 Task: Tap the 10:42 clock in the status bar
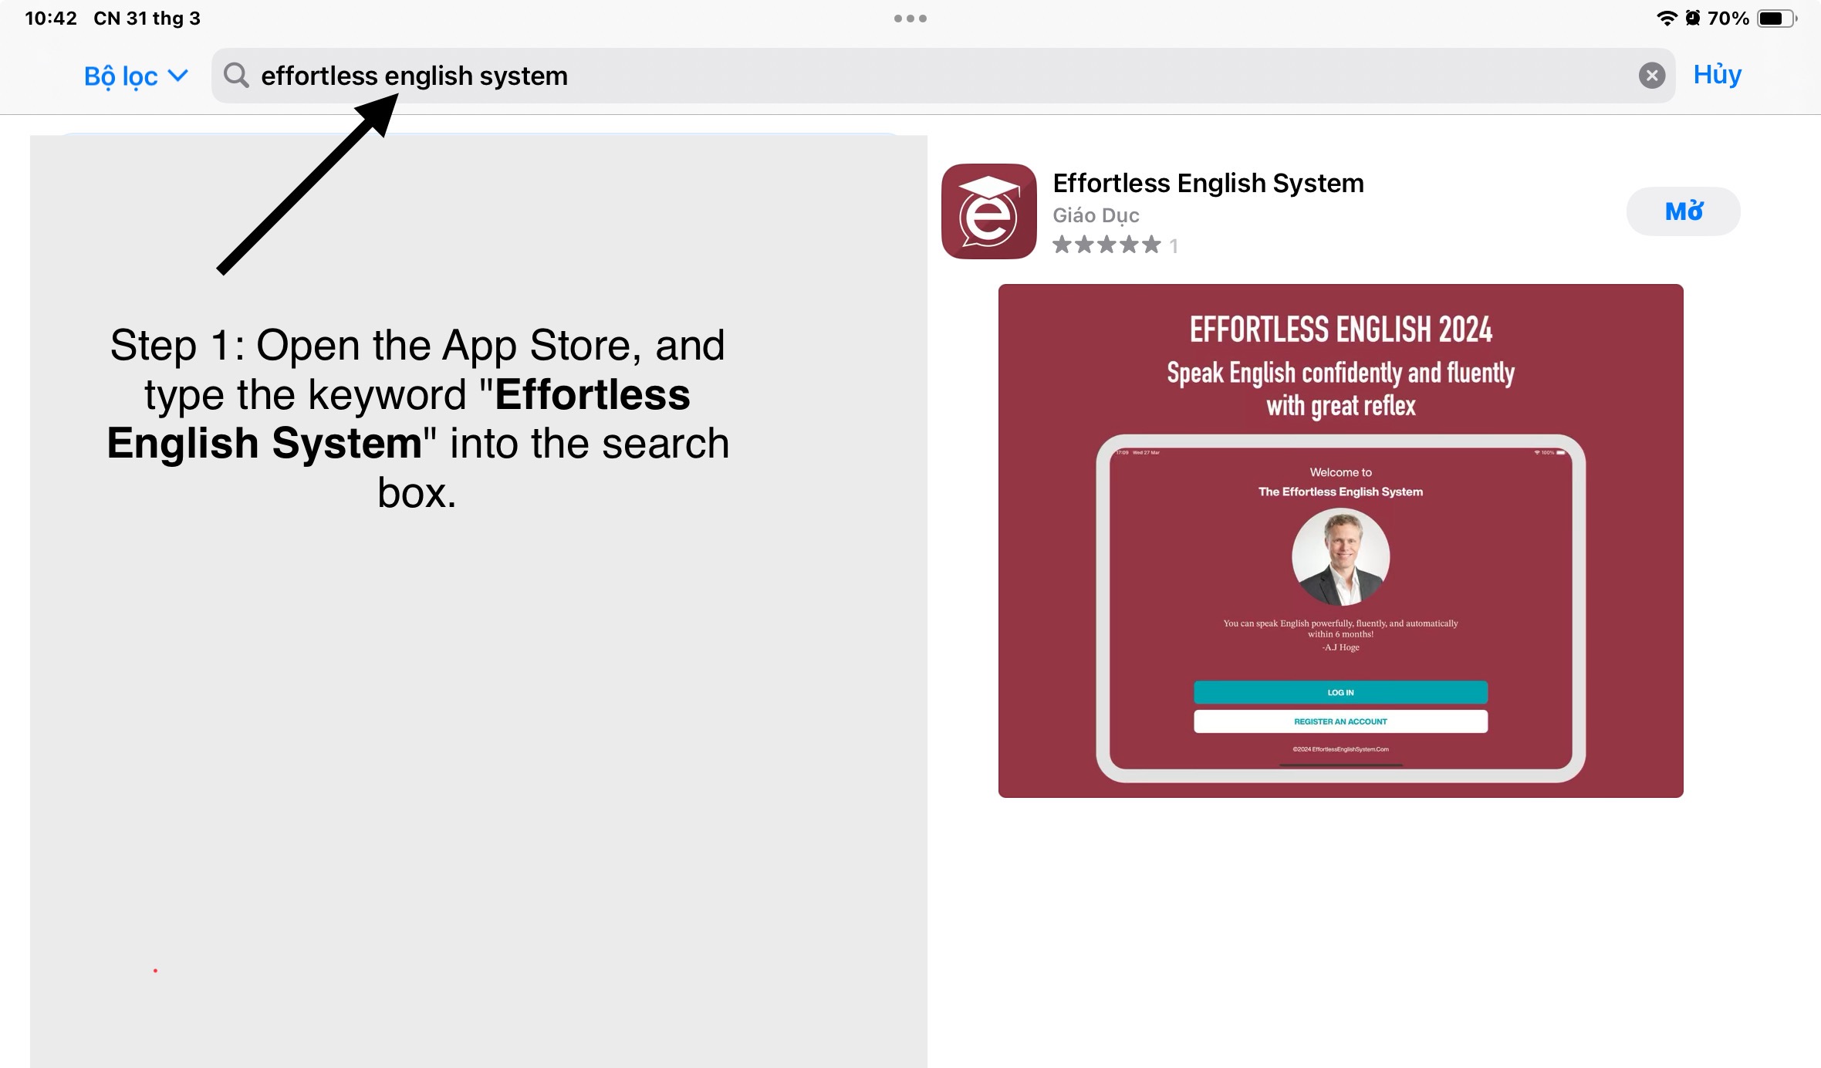(x=51, y=19)
